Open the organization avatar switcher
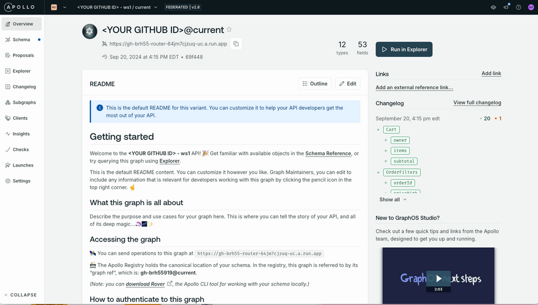Viewport: 538px width, 305px height. 54,7
